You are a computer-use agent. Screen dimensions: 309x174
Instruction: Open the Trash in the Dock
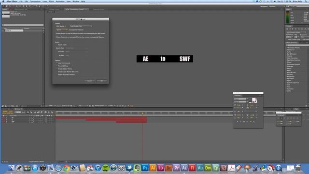[x=298, y=168]
